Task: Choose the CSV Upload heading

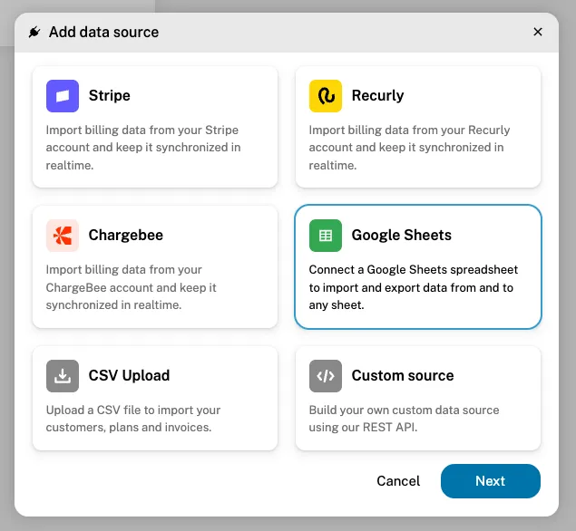Action: (129, 375)
